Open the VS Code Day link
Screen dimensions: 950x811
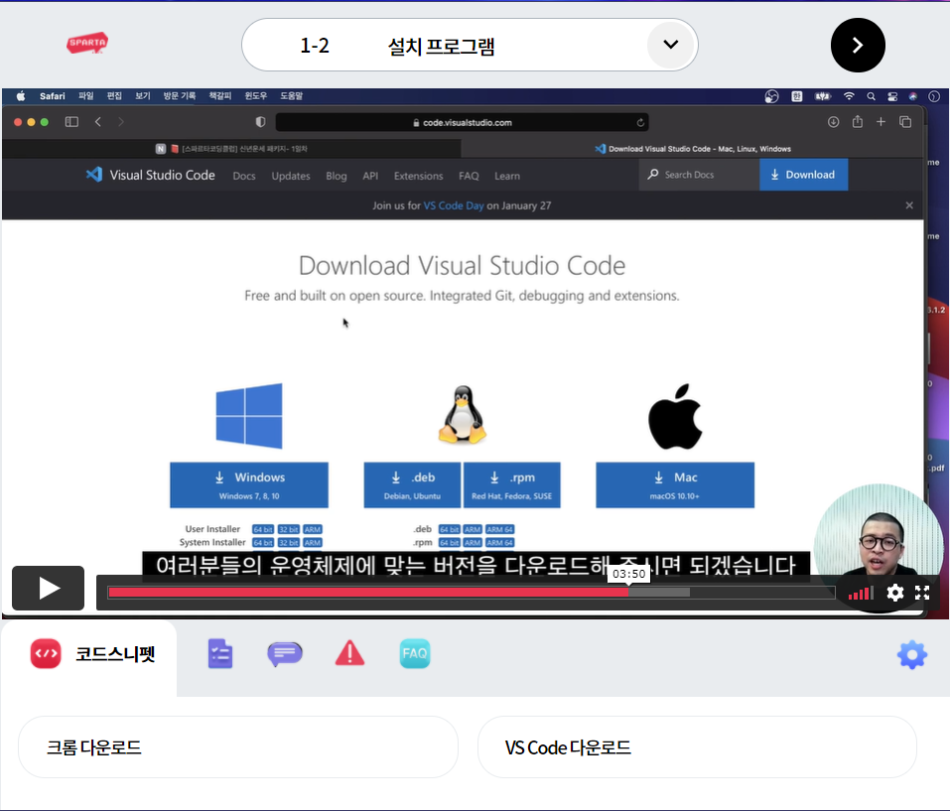[454, 205]
